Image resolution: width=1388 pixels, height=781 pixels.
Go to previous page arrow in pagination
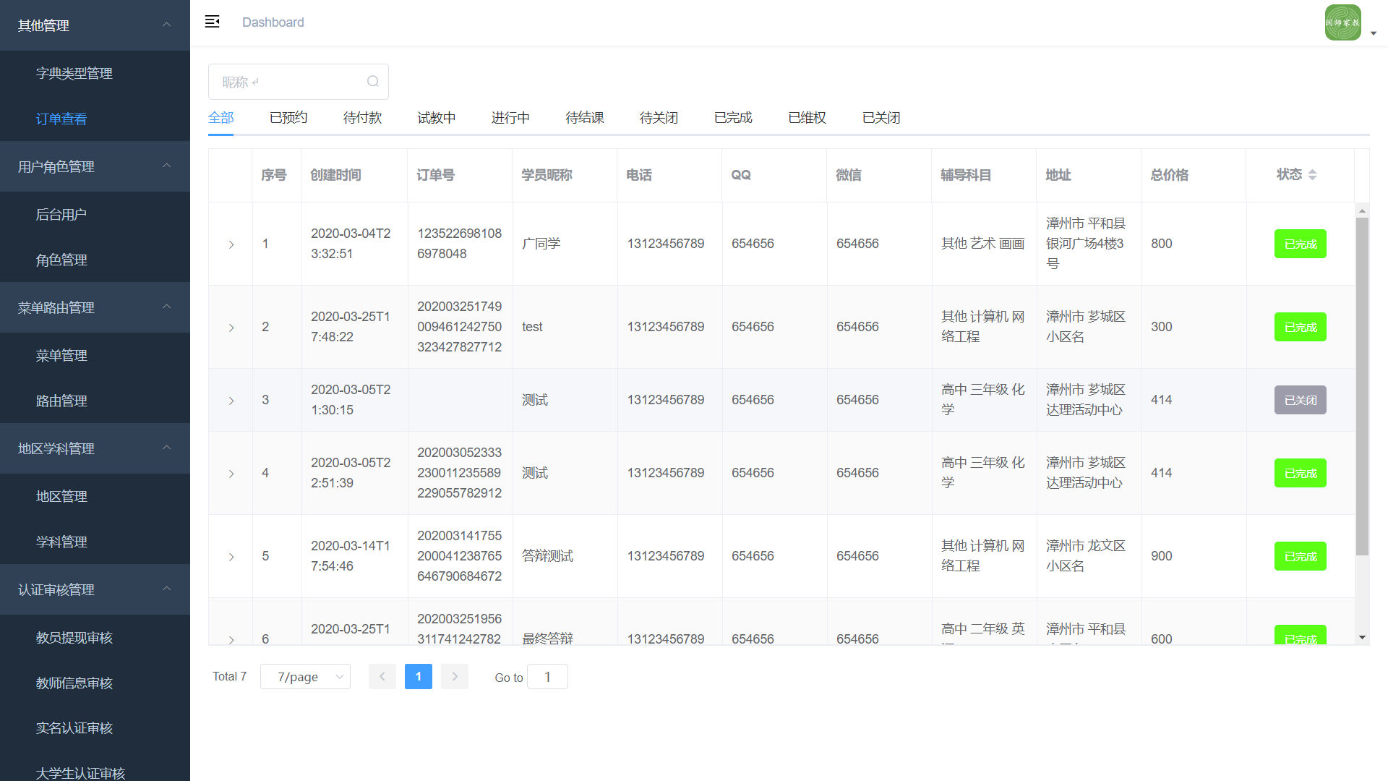coord(382,676)
